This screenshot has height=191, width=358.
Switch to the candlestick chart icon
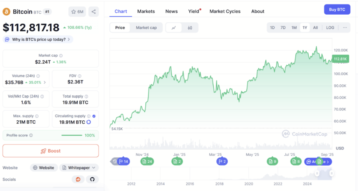pyautogui.click(x=190, y=28)
